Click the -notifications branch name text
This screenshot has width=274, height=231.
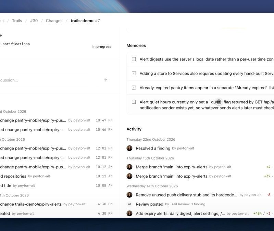(x=15, y=44)
